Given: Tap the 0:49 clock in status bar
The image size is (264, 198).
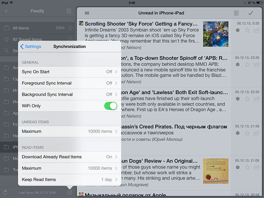Looking at the screenshot, I should [x=132, y=3].
